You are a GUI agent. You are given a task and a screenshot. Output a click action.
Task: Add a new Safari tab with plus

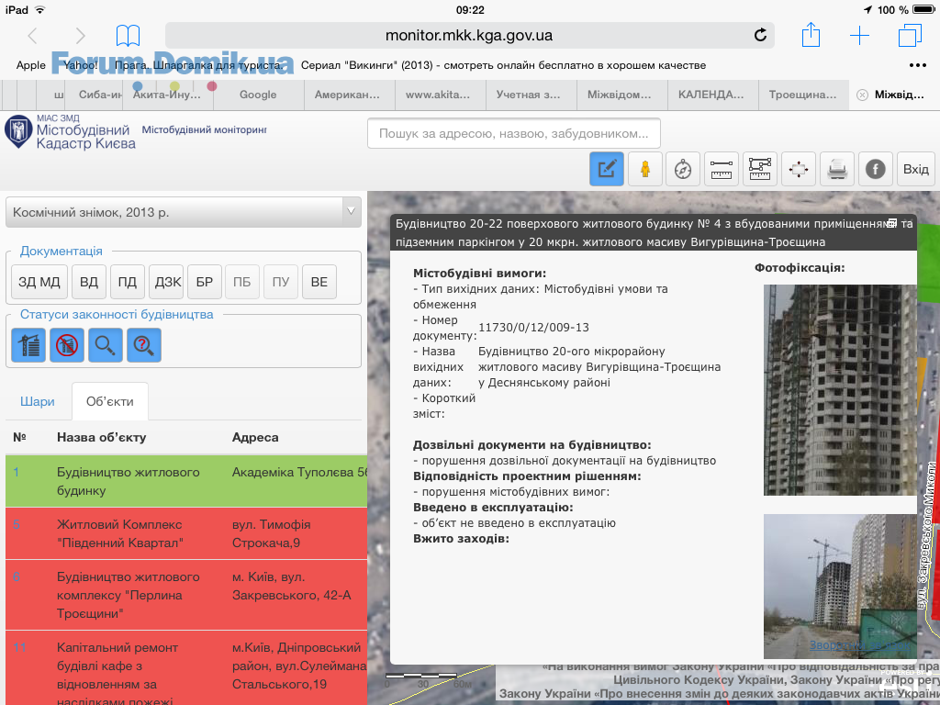tap(859, 36)
